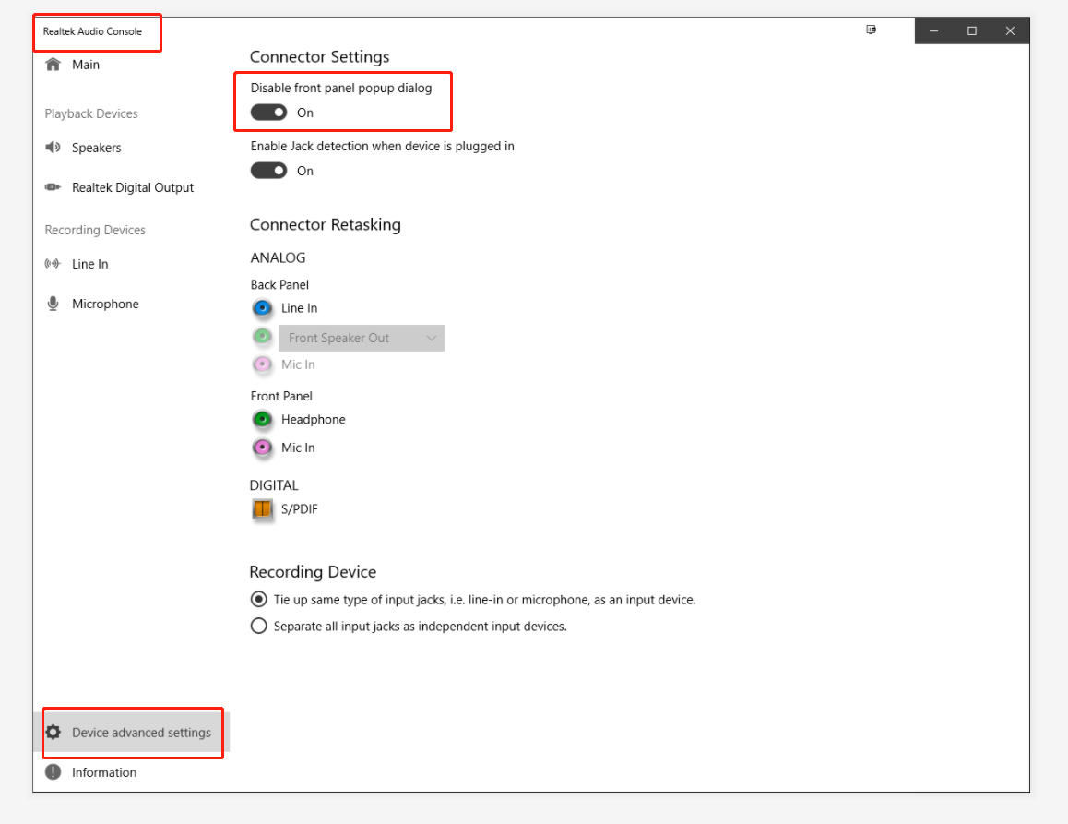Toggle Enable Jack detection when device plugged in
The width and height of the screenshot is (1068, 824).
coord(268,171)
